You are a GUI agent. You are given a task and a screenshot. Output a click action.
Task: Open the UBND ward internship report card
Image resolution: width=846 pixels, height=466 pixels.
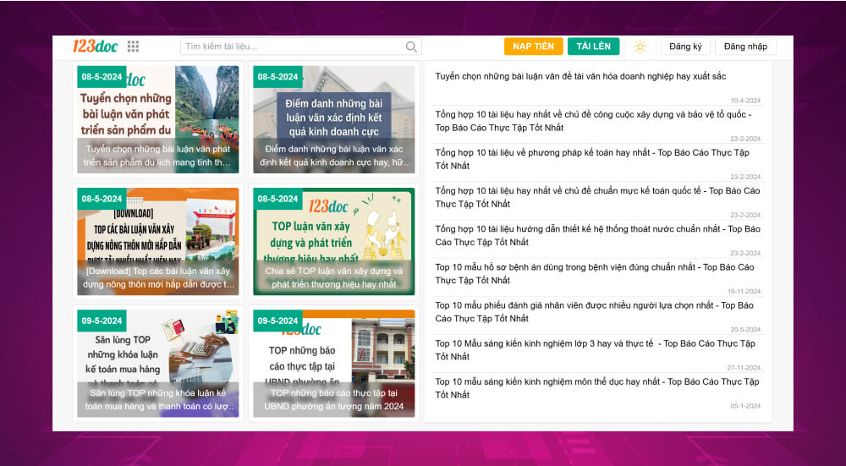coord(333,363)
